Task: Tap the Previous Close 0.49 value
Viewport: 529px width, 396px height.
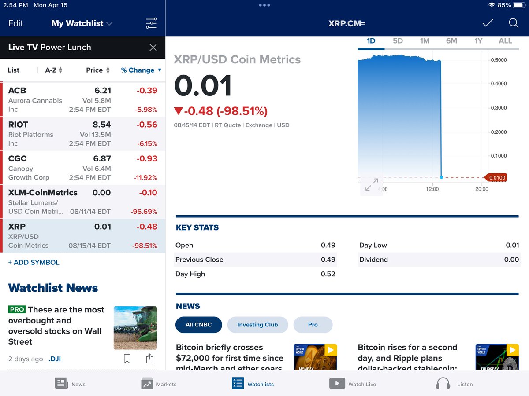Action: [328, 260]
